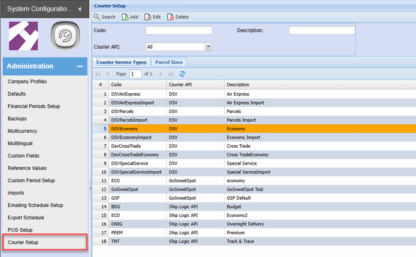Jump to last page arrow in pager
The image size is (416, 257).
point(171,74)
